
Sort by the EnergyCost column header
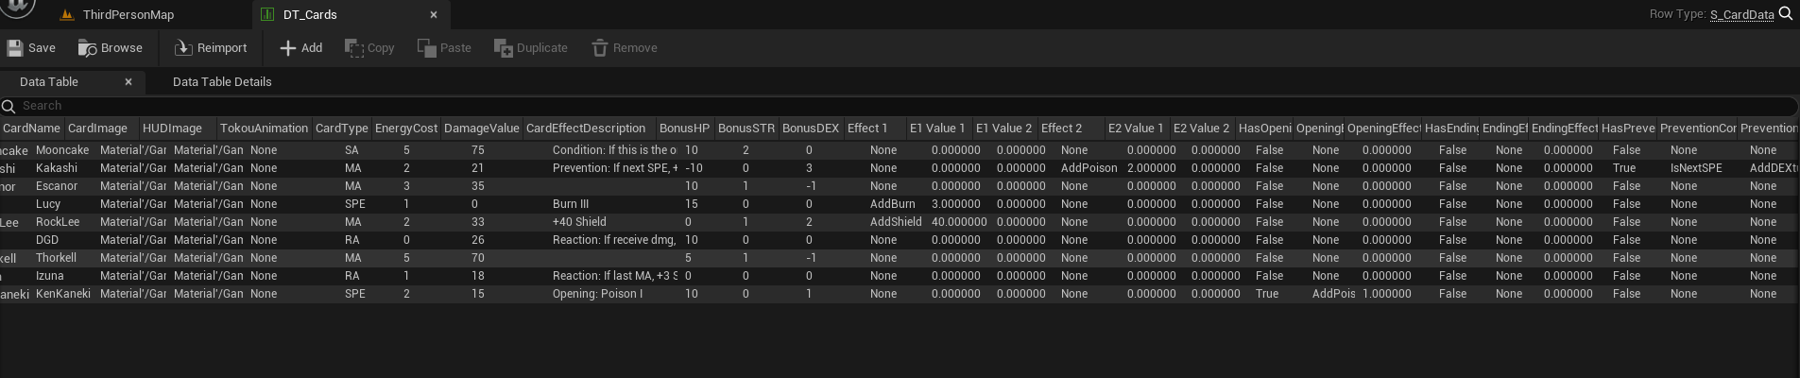click(406, 129)
